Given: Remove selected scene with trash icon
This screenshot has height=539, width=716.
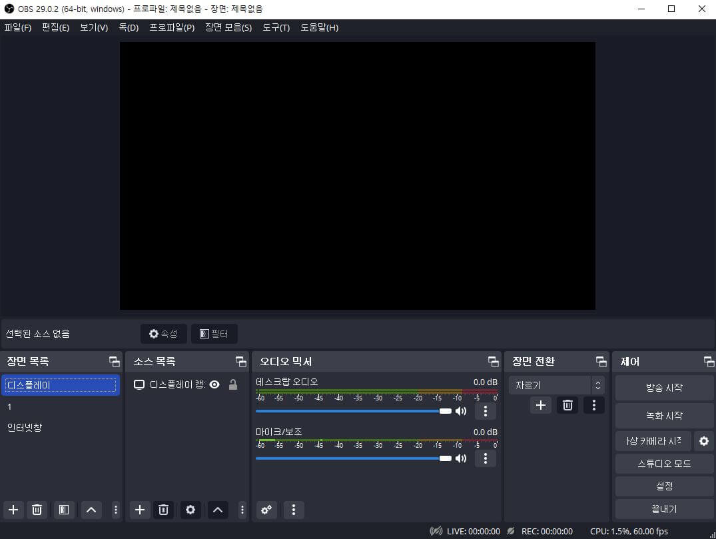Looking at the screenshot, I should pos(37,510).
